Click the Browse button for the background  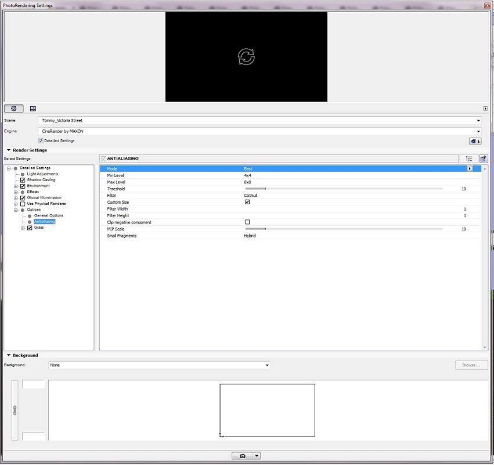click(x=470, y=365)
